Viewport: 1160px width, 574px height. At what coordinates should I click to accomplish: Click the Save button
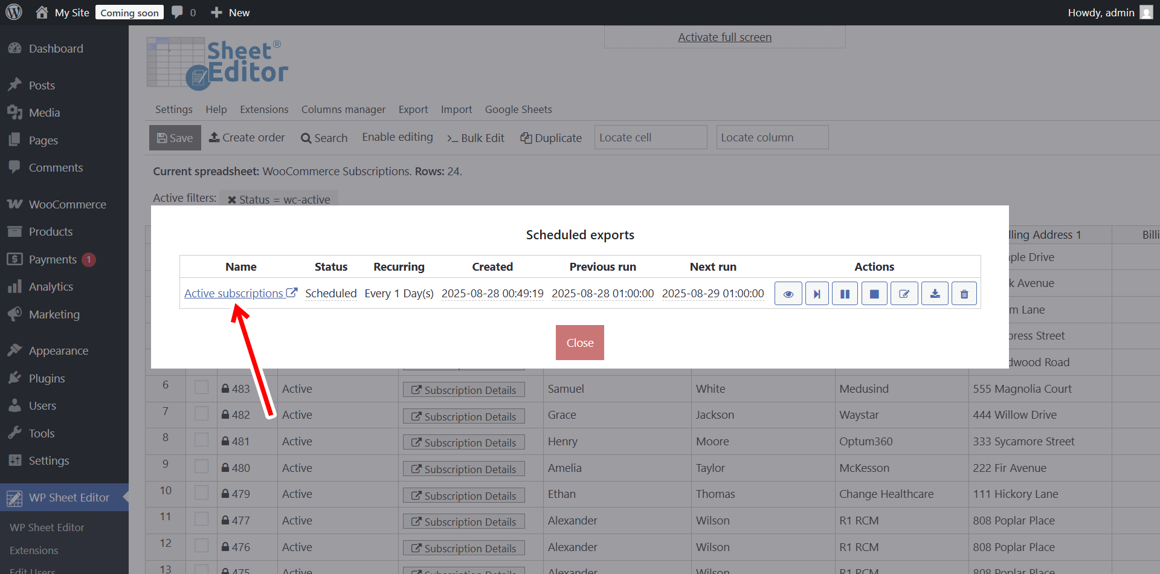175,138
